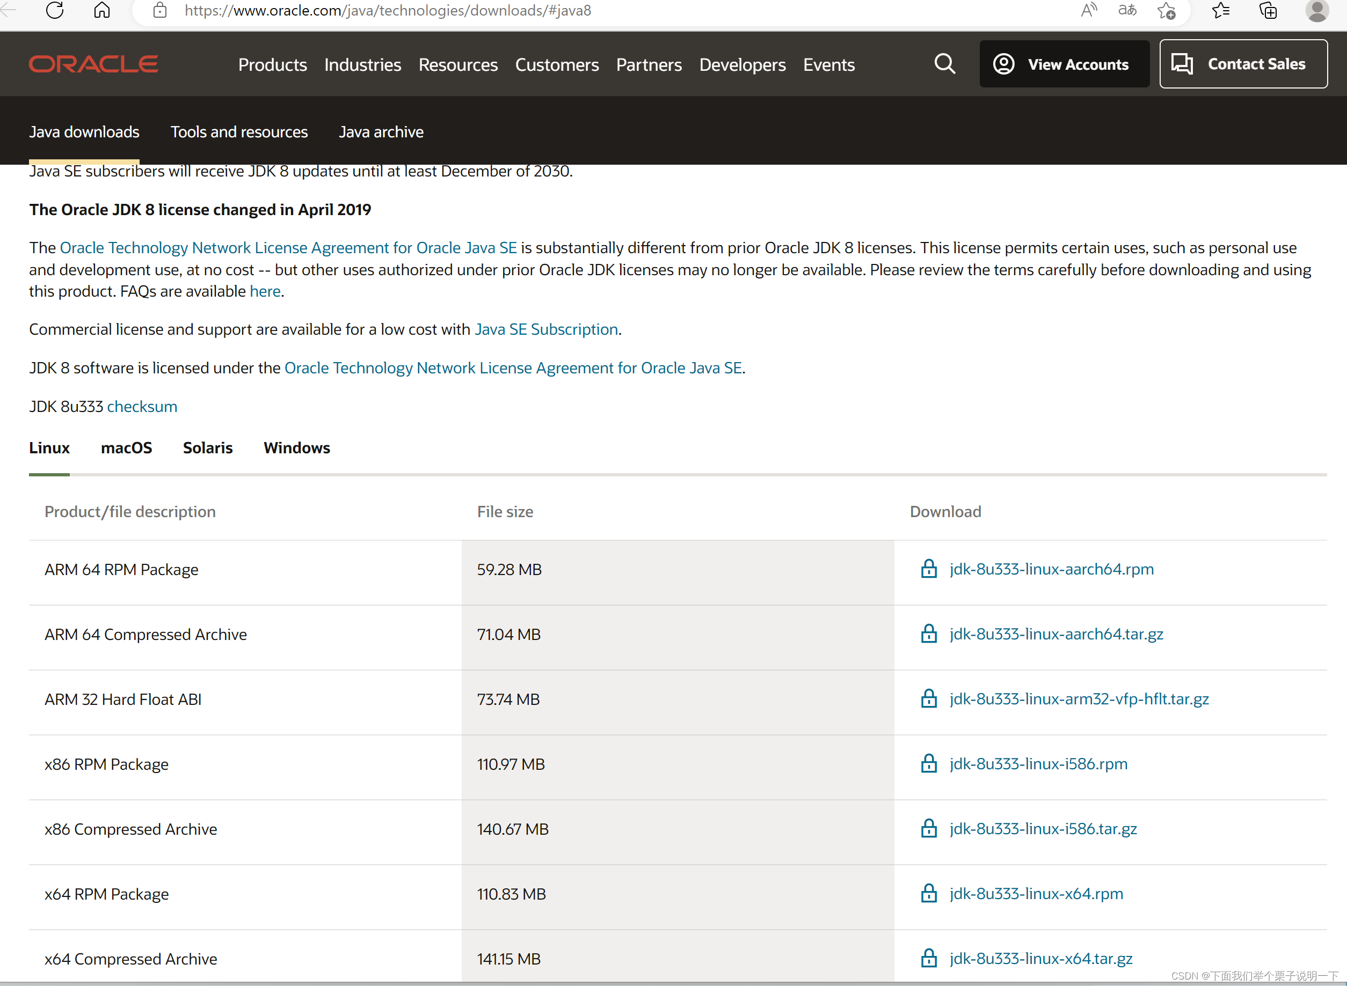Click the 'x64 Compressed Archive' description
1347x986 pixels.
[x=130, y=959]
